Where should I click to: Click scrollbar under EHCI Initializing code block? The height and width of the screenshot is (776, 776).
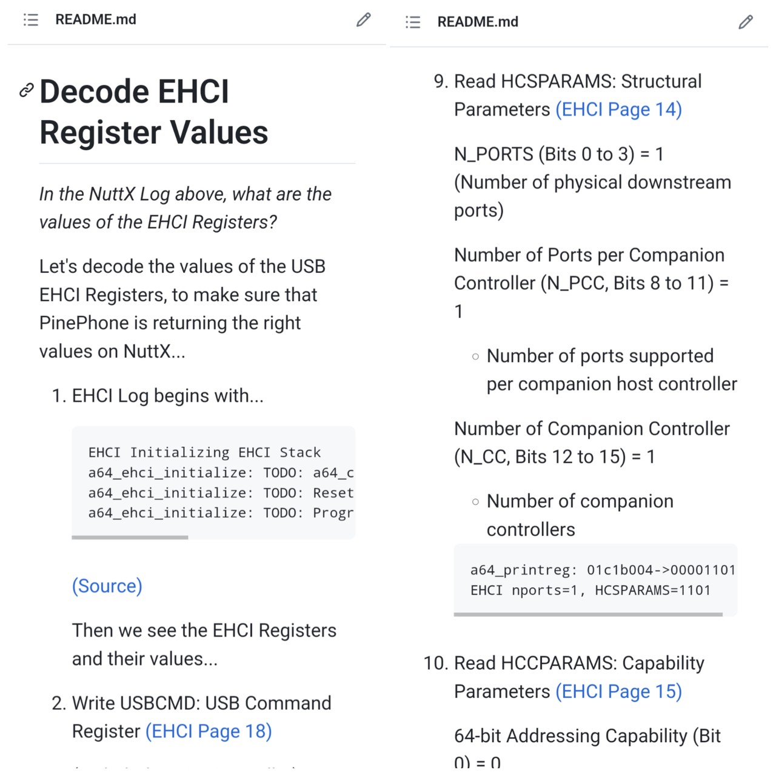coord(130,537)
